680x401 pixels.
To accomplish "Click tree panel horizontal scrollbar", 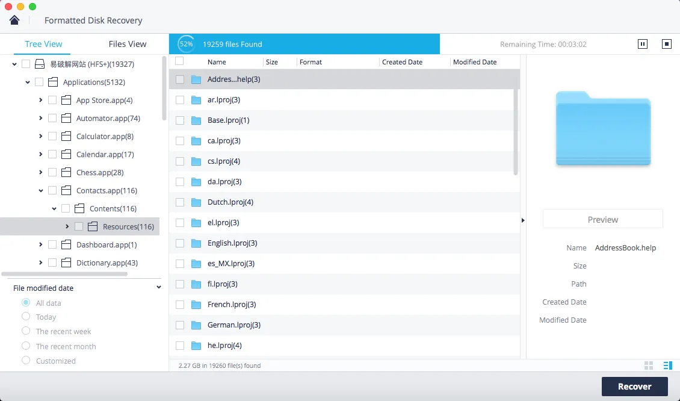I will point(64,274).
